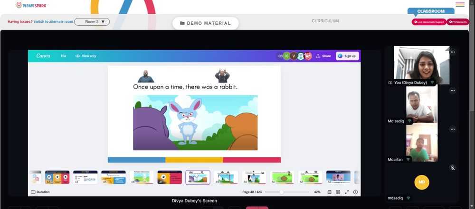Image resolution: width=475 pixels, height=209 pixels.
Task: Open the Room 3 dropdown
Action: tap(92, 22)
